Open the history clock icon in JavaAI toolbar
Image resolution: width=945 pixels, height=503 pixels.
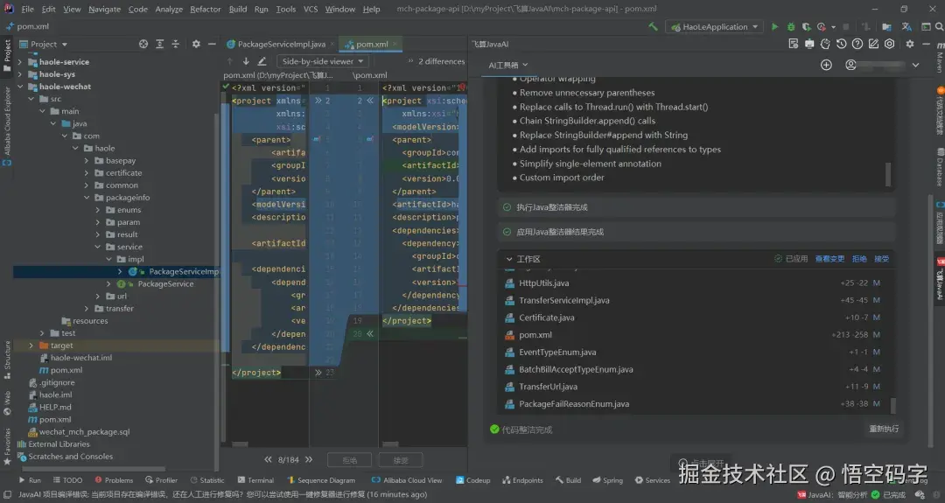tap(841, 44)
